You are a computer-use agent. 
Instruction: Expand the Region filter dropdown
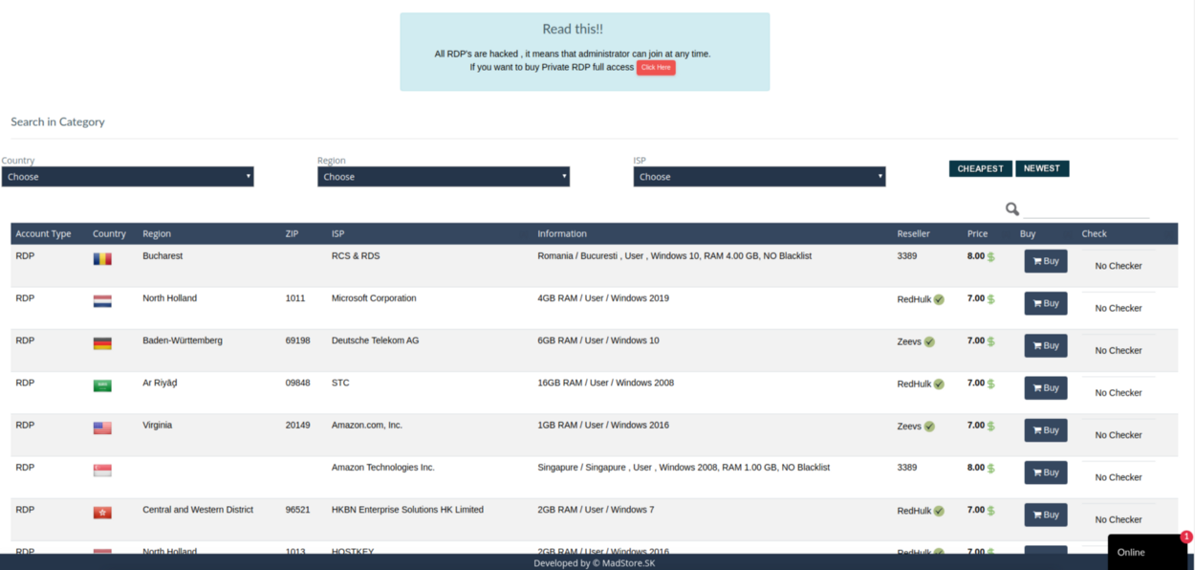443,177
